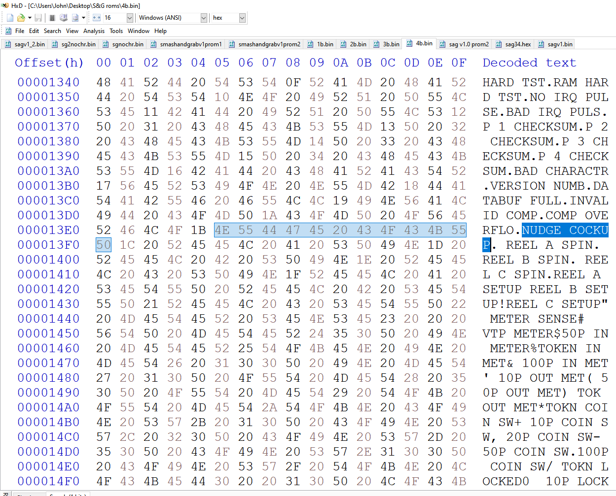Switch to the sagv1.bin tab
The height and width of the screenshot is (496, 616).
(555, 44)
